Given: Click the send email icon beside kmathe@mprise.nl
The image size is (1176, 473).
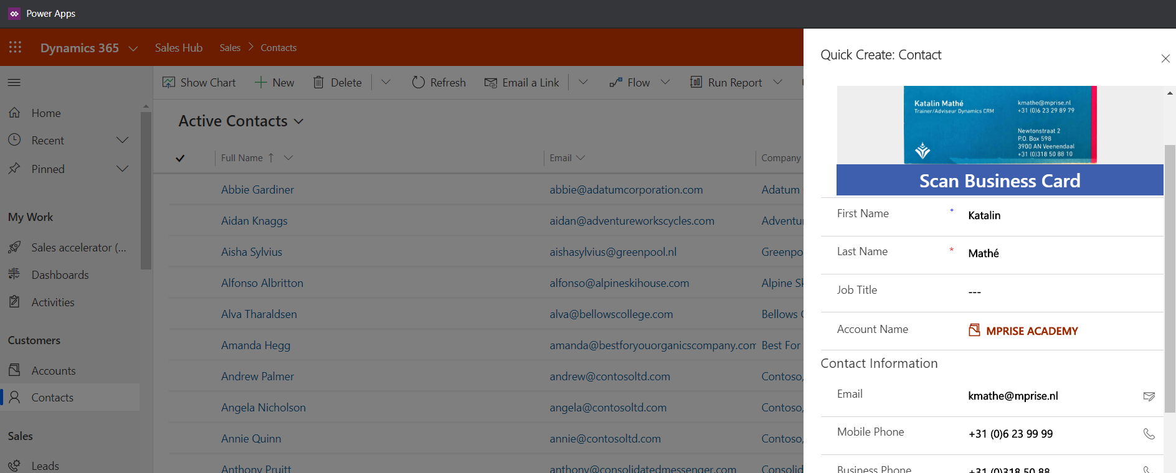Looking at the screenshot, I should 1149,396.
